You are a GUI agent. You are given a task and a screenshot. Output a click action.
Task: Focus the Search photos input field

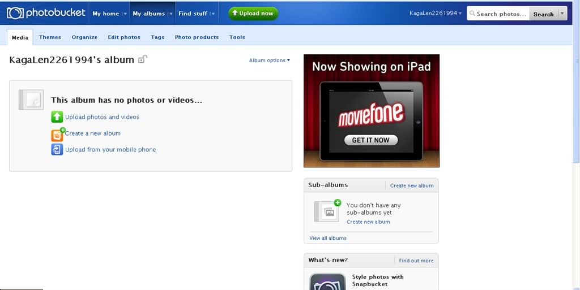(x=498, y=14)
